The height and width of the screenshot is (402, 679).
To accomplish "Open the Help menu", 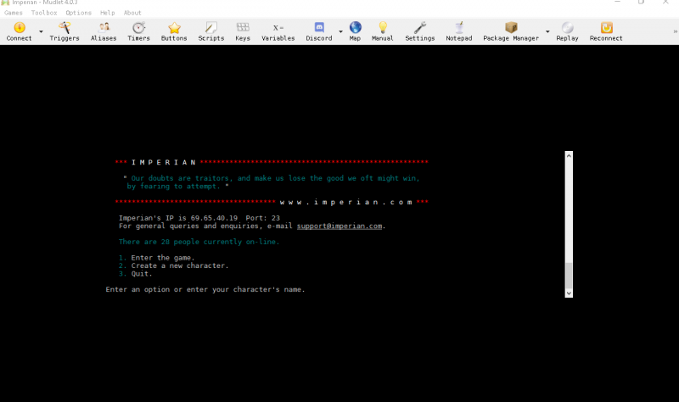I will point(108,13).
